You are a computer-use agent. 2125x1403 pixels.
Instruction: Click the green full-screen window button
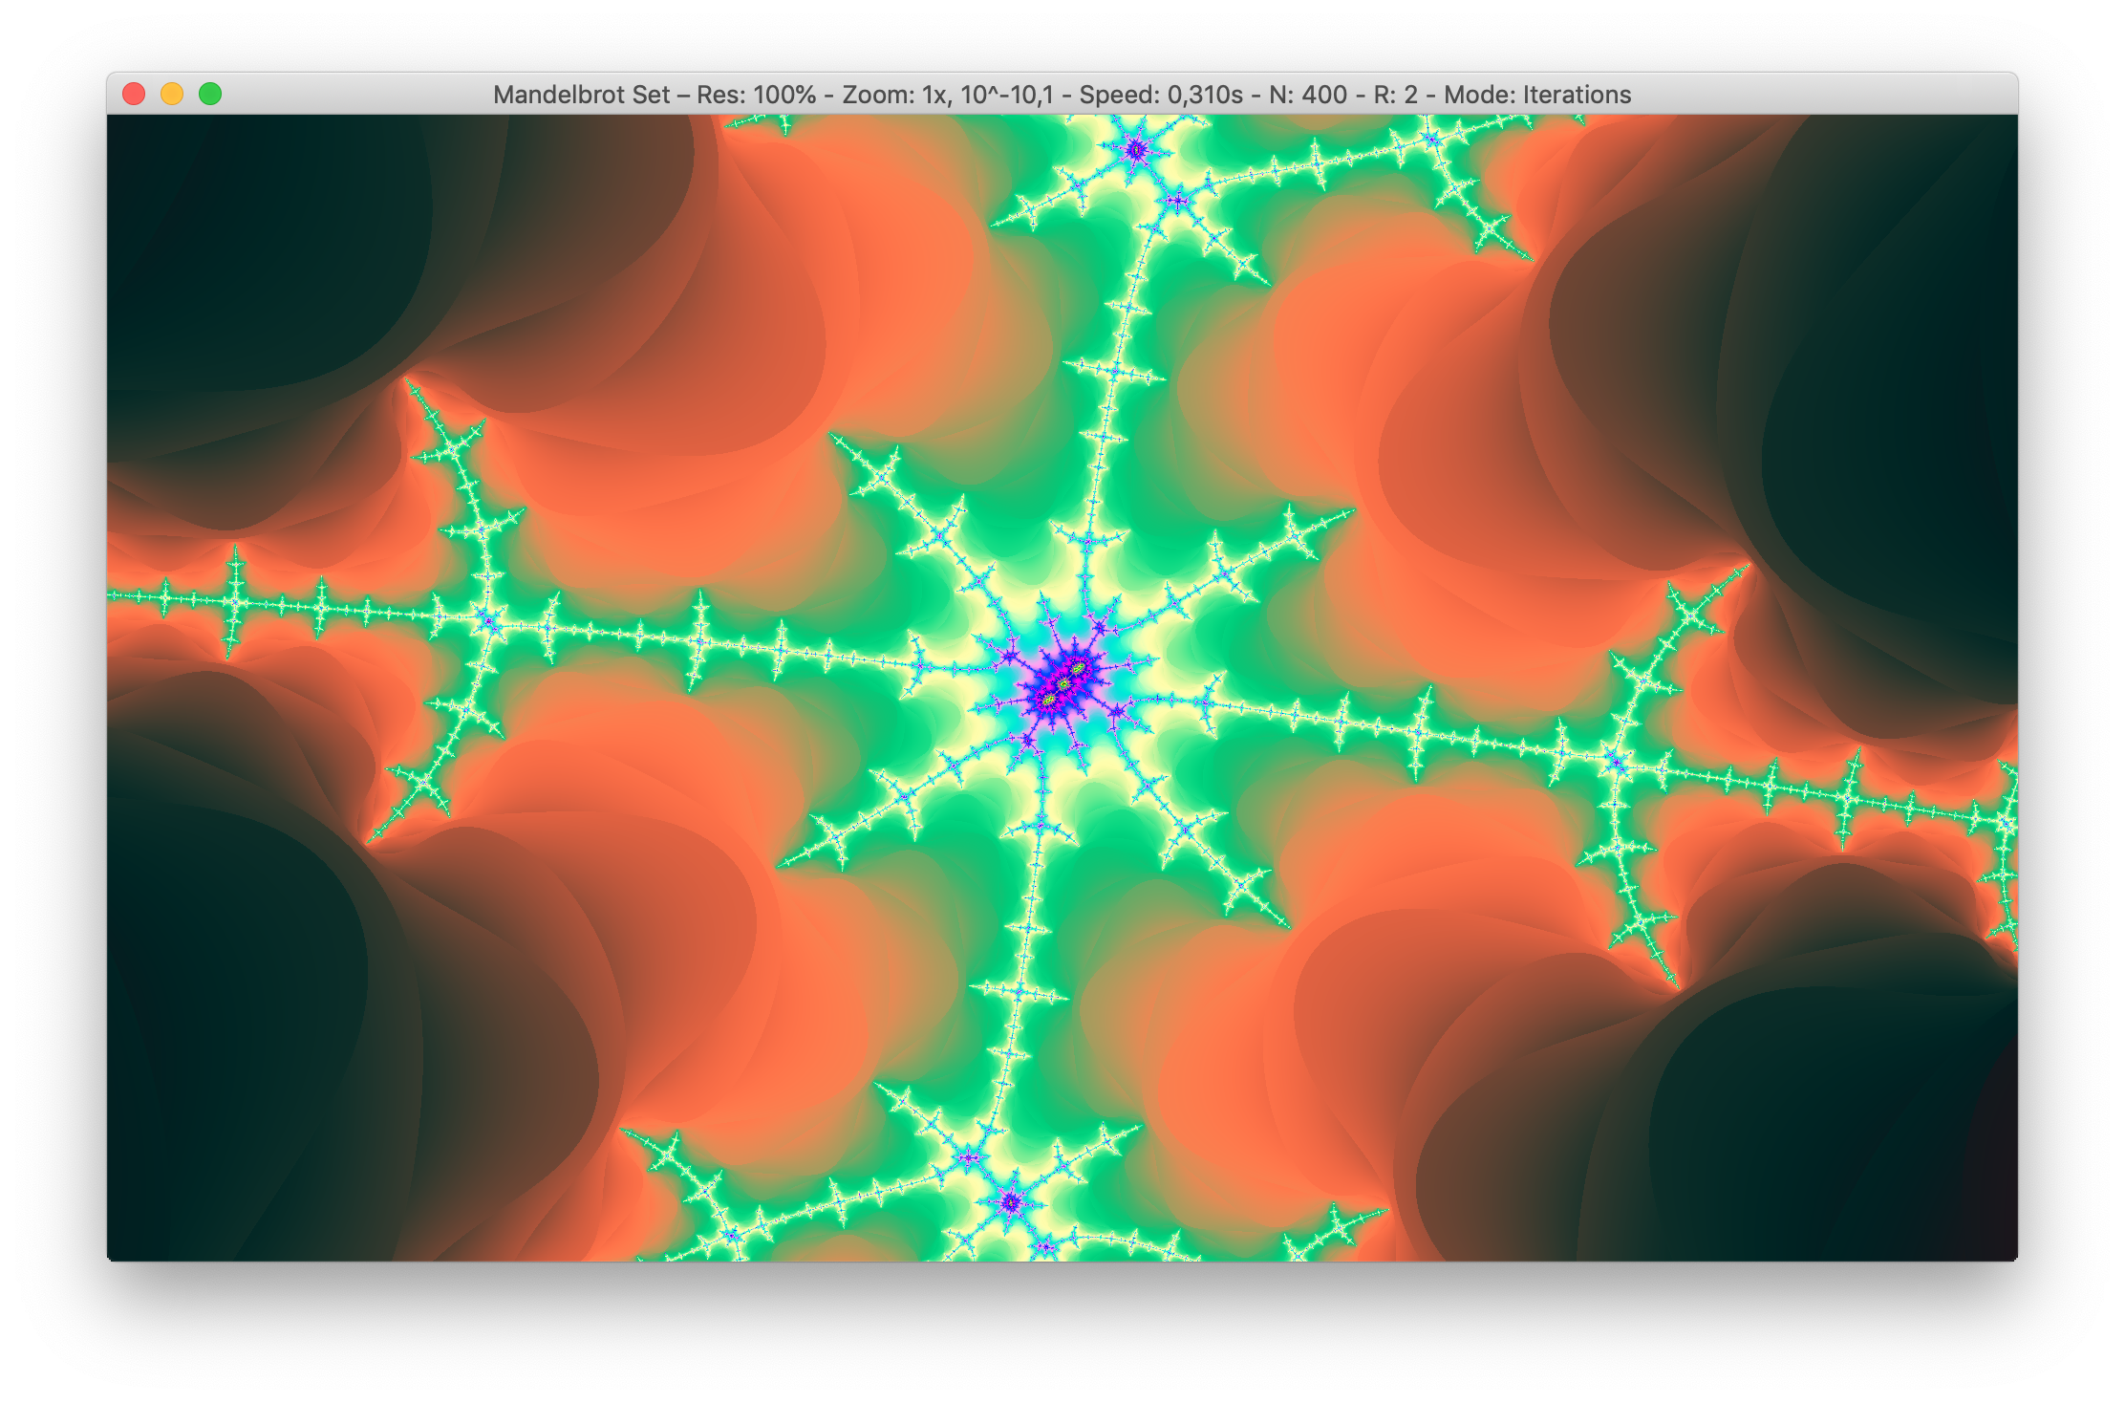tap(210, 94)
